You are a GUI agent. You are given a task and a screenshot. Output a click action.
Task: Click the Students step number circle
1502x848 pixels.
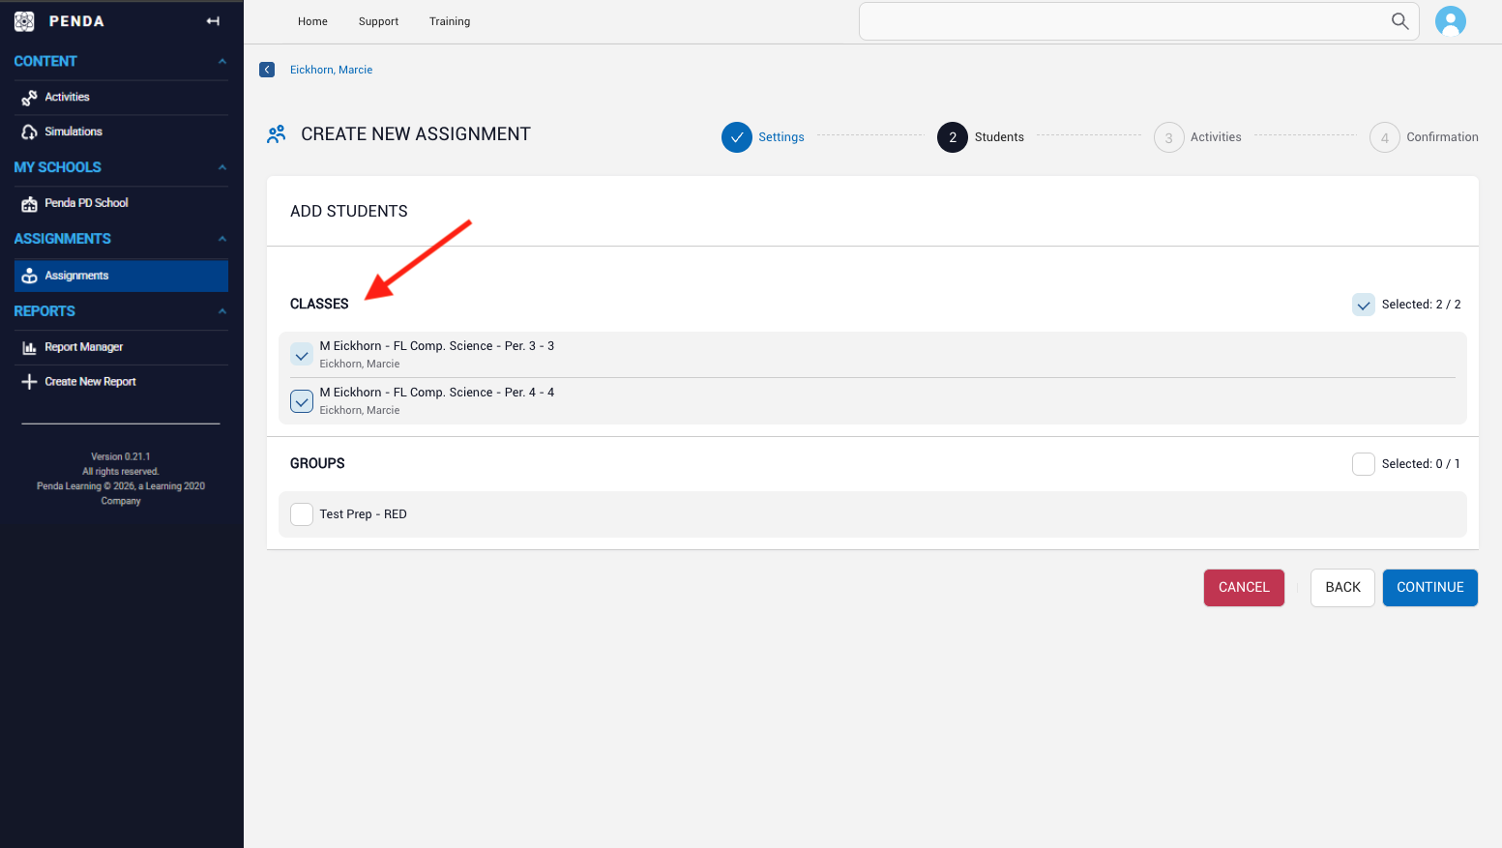pos(953,137)
